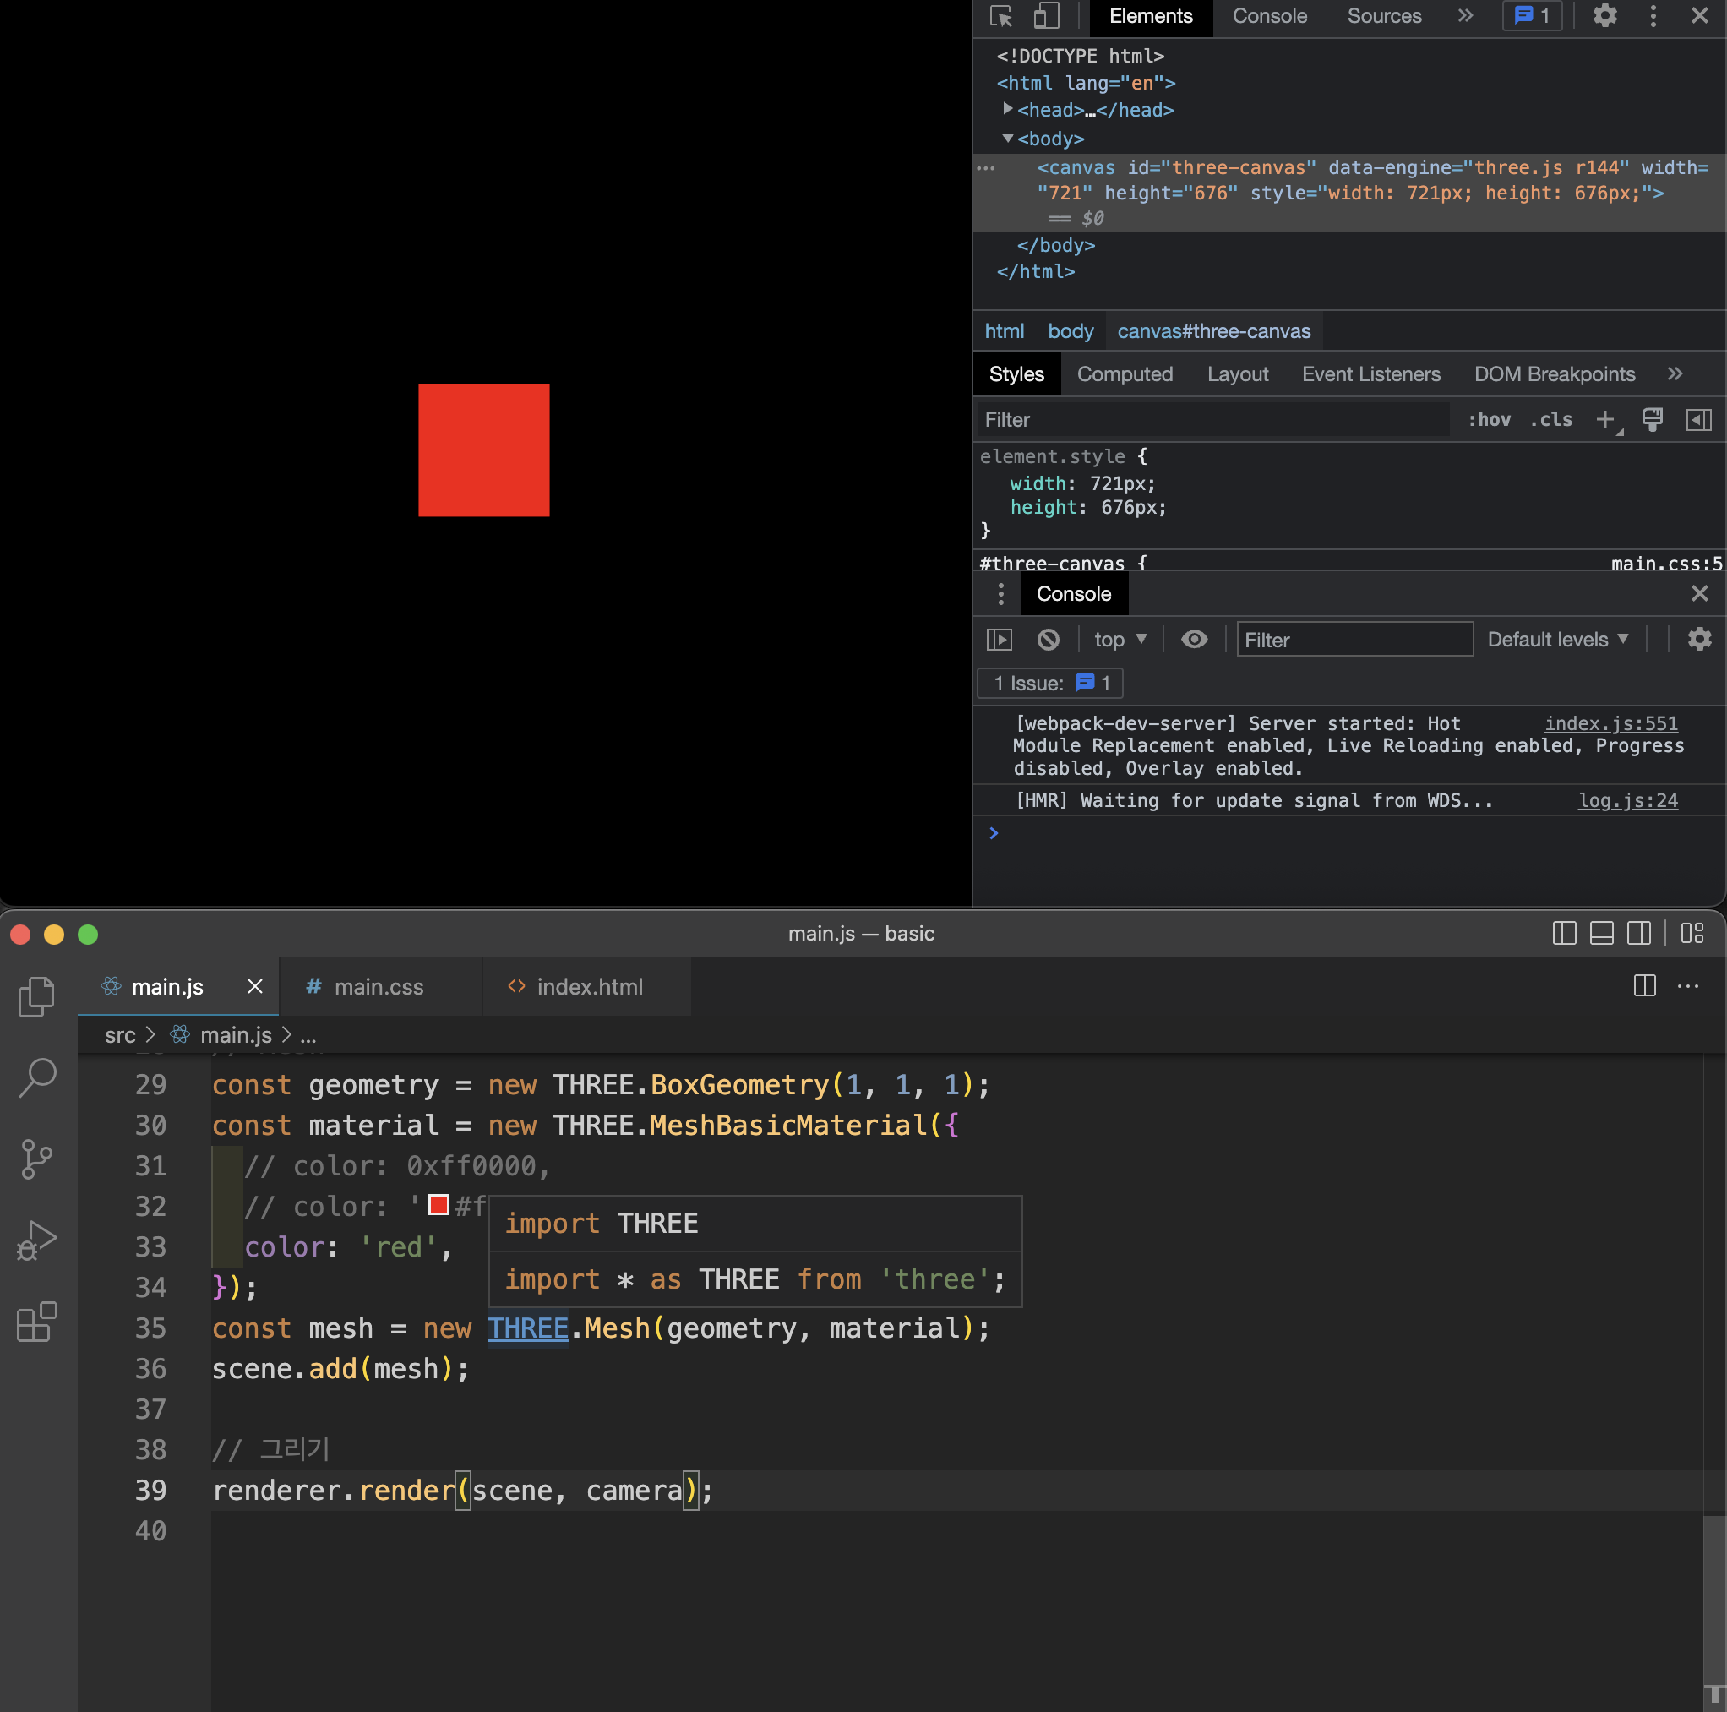1727x1712 pixels.
Task: Open the Default levels dropdown
Action: [x=1557, y=639]
